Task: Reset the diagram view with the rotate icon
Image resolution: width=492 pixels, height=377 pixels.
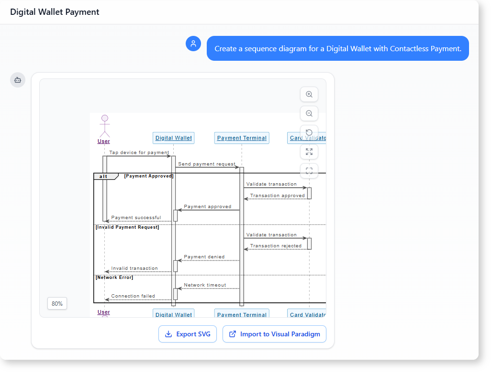Action: [309, 133]
